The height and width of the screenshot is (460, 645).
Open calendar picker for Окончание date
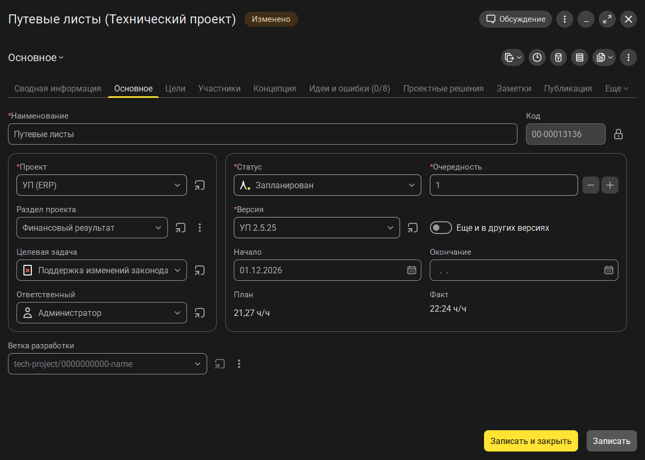pos(608,270)
